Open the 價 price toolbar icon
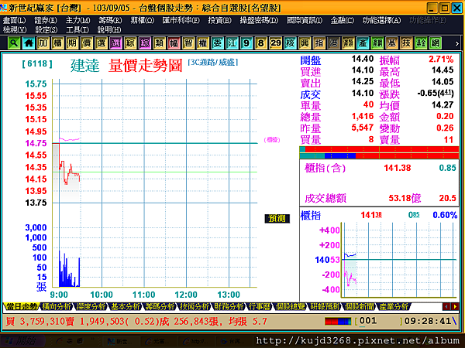The width and height of the screenshot is (465, 348). tap(87, 43)
